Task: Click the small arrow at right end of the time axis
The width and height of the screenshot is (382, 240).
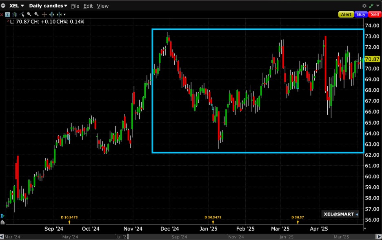Action: 365,229
